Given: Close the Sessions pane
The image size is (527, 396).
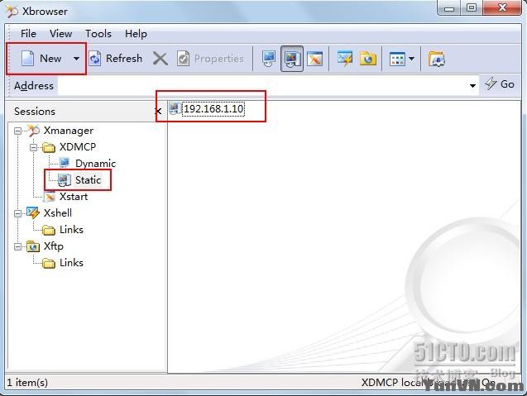Looking at the screenshot, I should (x=158, y=111).
